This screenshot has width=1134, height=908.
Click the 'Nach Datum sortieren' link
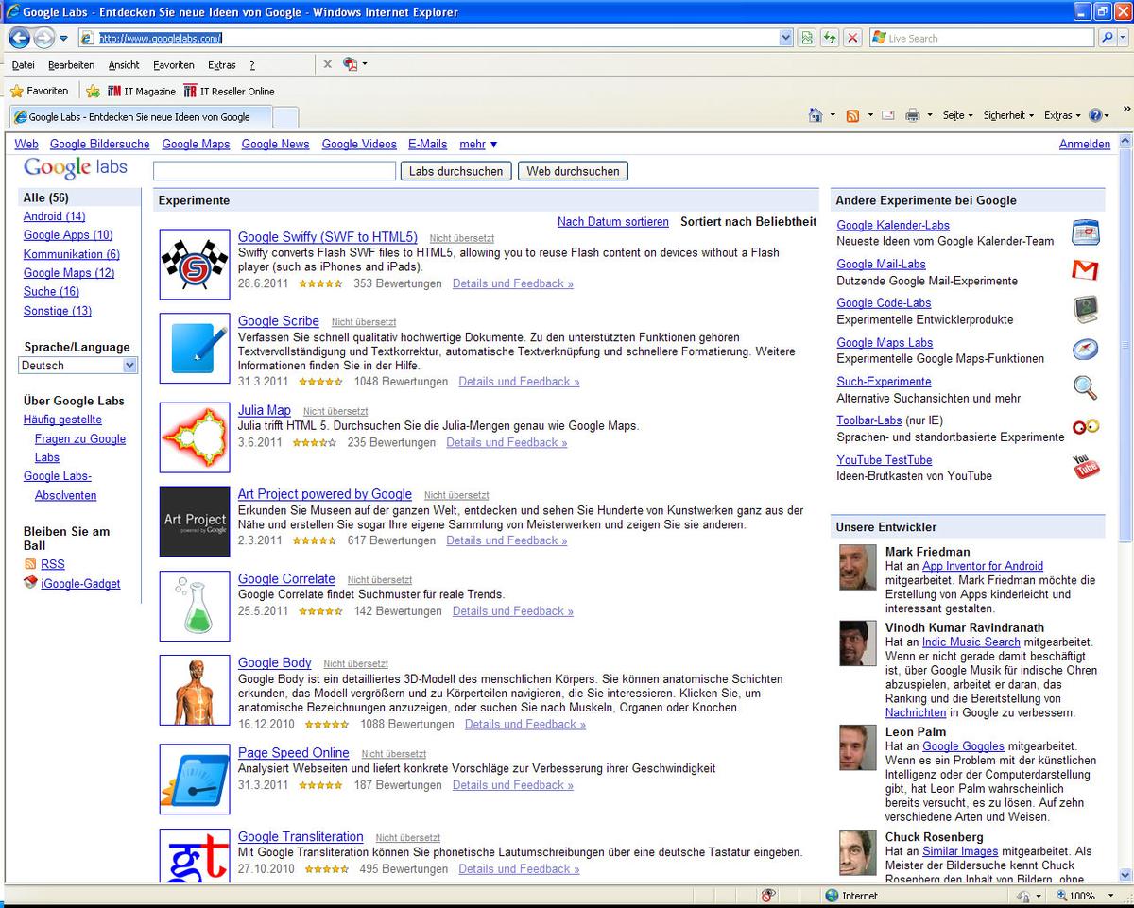[x=613, y=222]
